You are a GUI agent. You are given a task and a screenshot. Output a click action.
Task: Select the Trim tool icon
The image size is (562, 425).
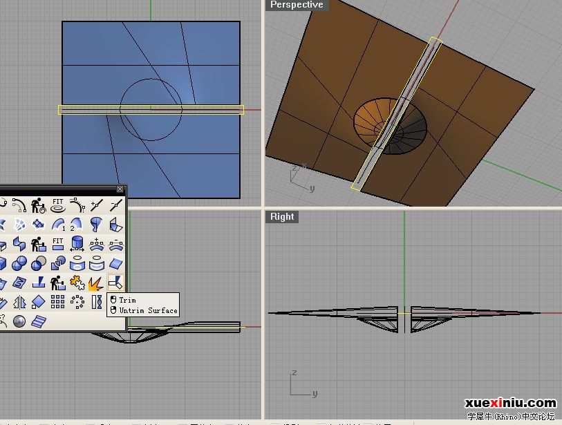pyautogui.click(x=115, y=283)
